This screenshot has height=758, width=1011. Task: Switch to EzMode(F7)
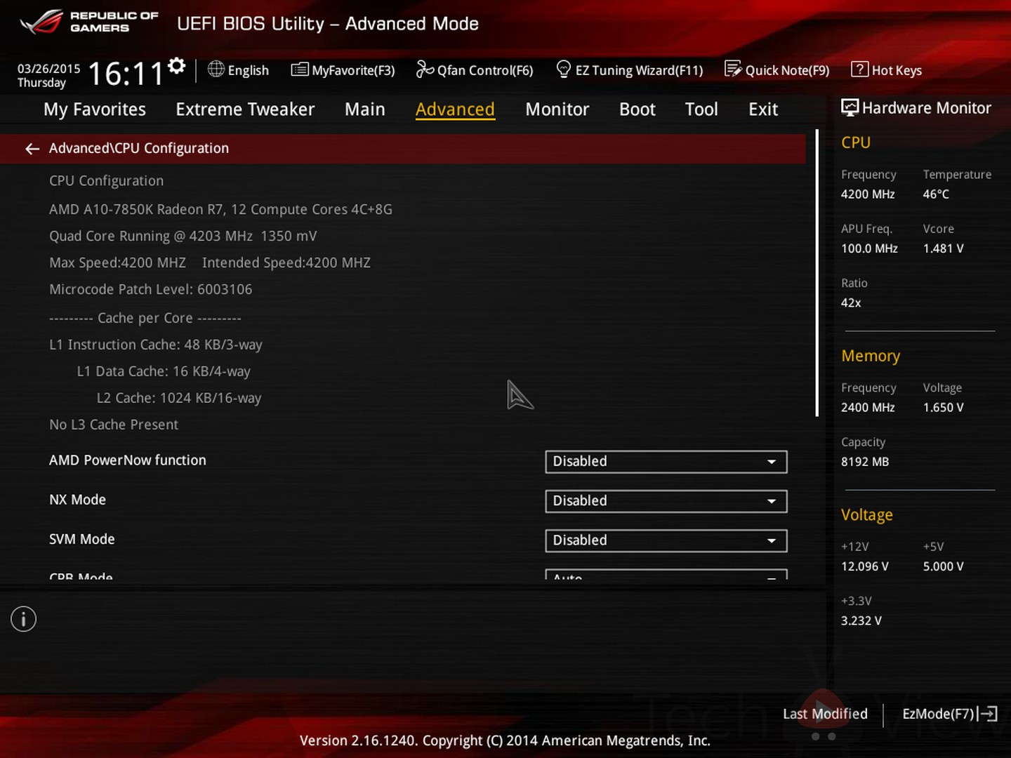point(950,714)
